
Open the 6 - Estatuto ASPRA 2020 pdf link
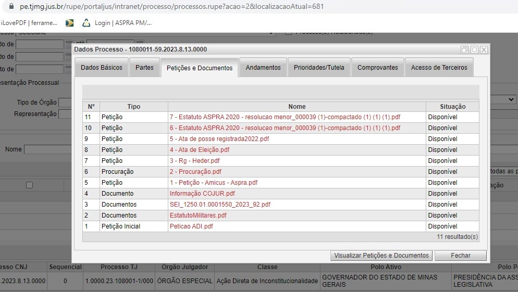285,128
